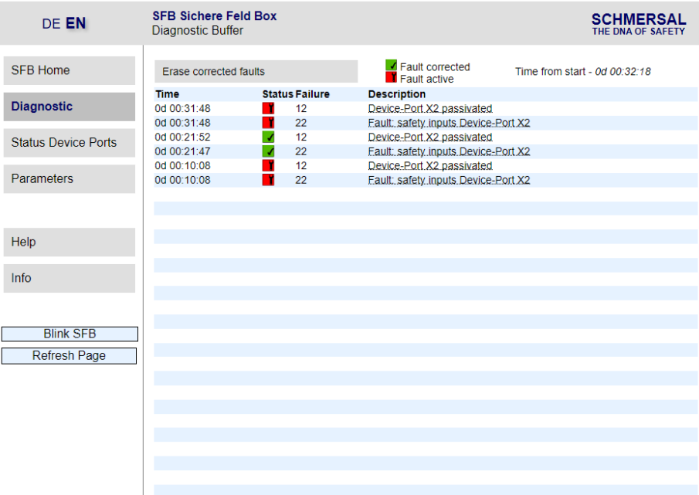Open 'Device-Port X2 passivated' description at 0d 00:31:48
Screen dimensions: 699x495
[x=430, y=108]
